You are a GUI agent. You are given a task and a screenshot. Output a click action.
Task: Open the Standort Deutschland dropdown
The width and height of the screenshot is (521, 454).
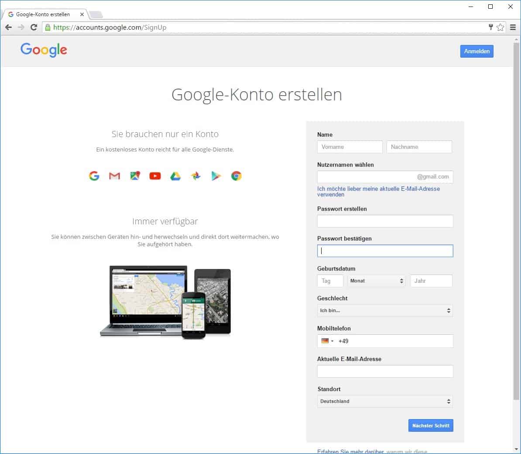point(385,401)
